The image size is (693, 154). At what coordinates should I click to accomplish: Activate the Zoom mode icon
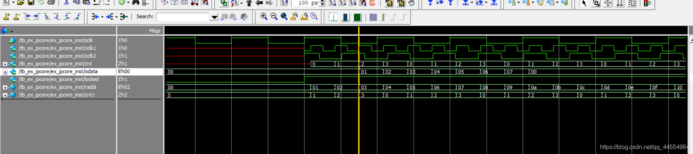coord(596,3)
